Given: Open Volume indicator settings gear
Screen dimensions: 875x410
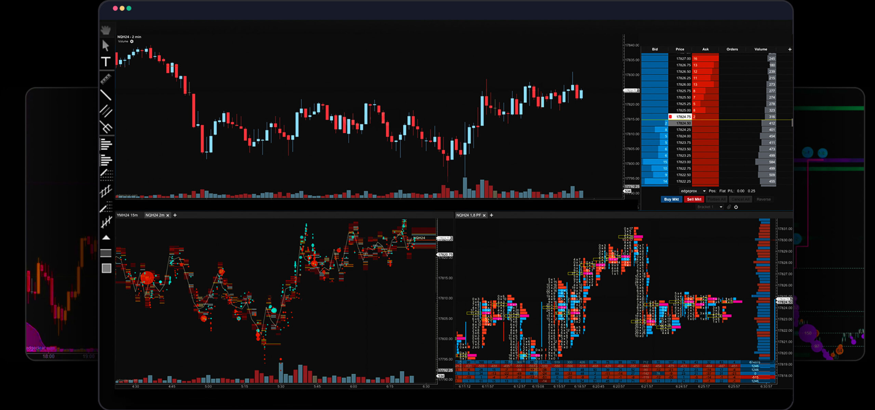Looking at the screenshot, I should (x=132, y=42).
